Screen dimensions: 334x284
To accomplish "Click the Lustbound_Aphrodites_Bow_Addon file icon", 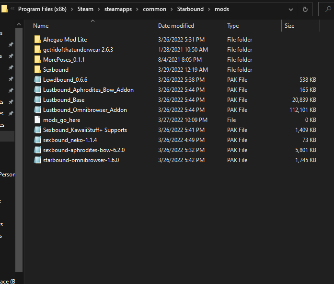I will [37, 89].
